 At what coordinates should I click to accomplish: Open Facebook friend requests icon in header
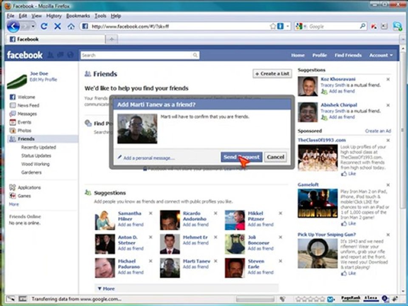51,55
